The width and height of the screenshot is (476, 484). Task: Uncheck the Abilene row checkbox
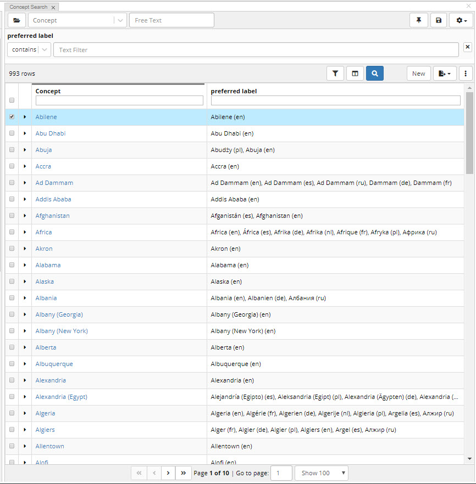[12, 117]
